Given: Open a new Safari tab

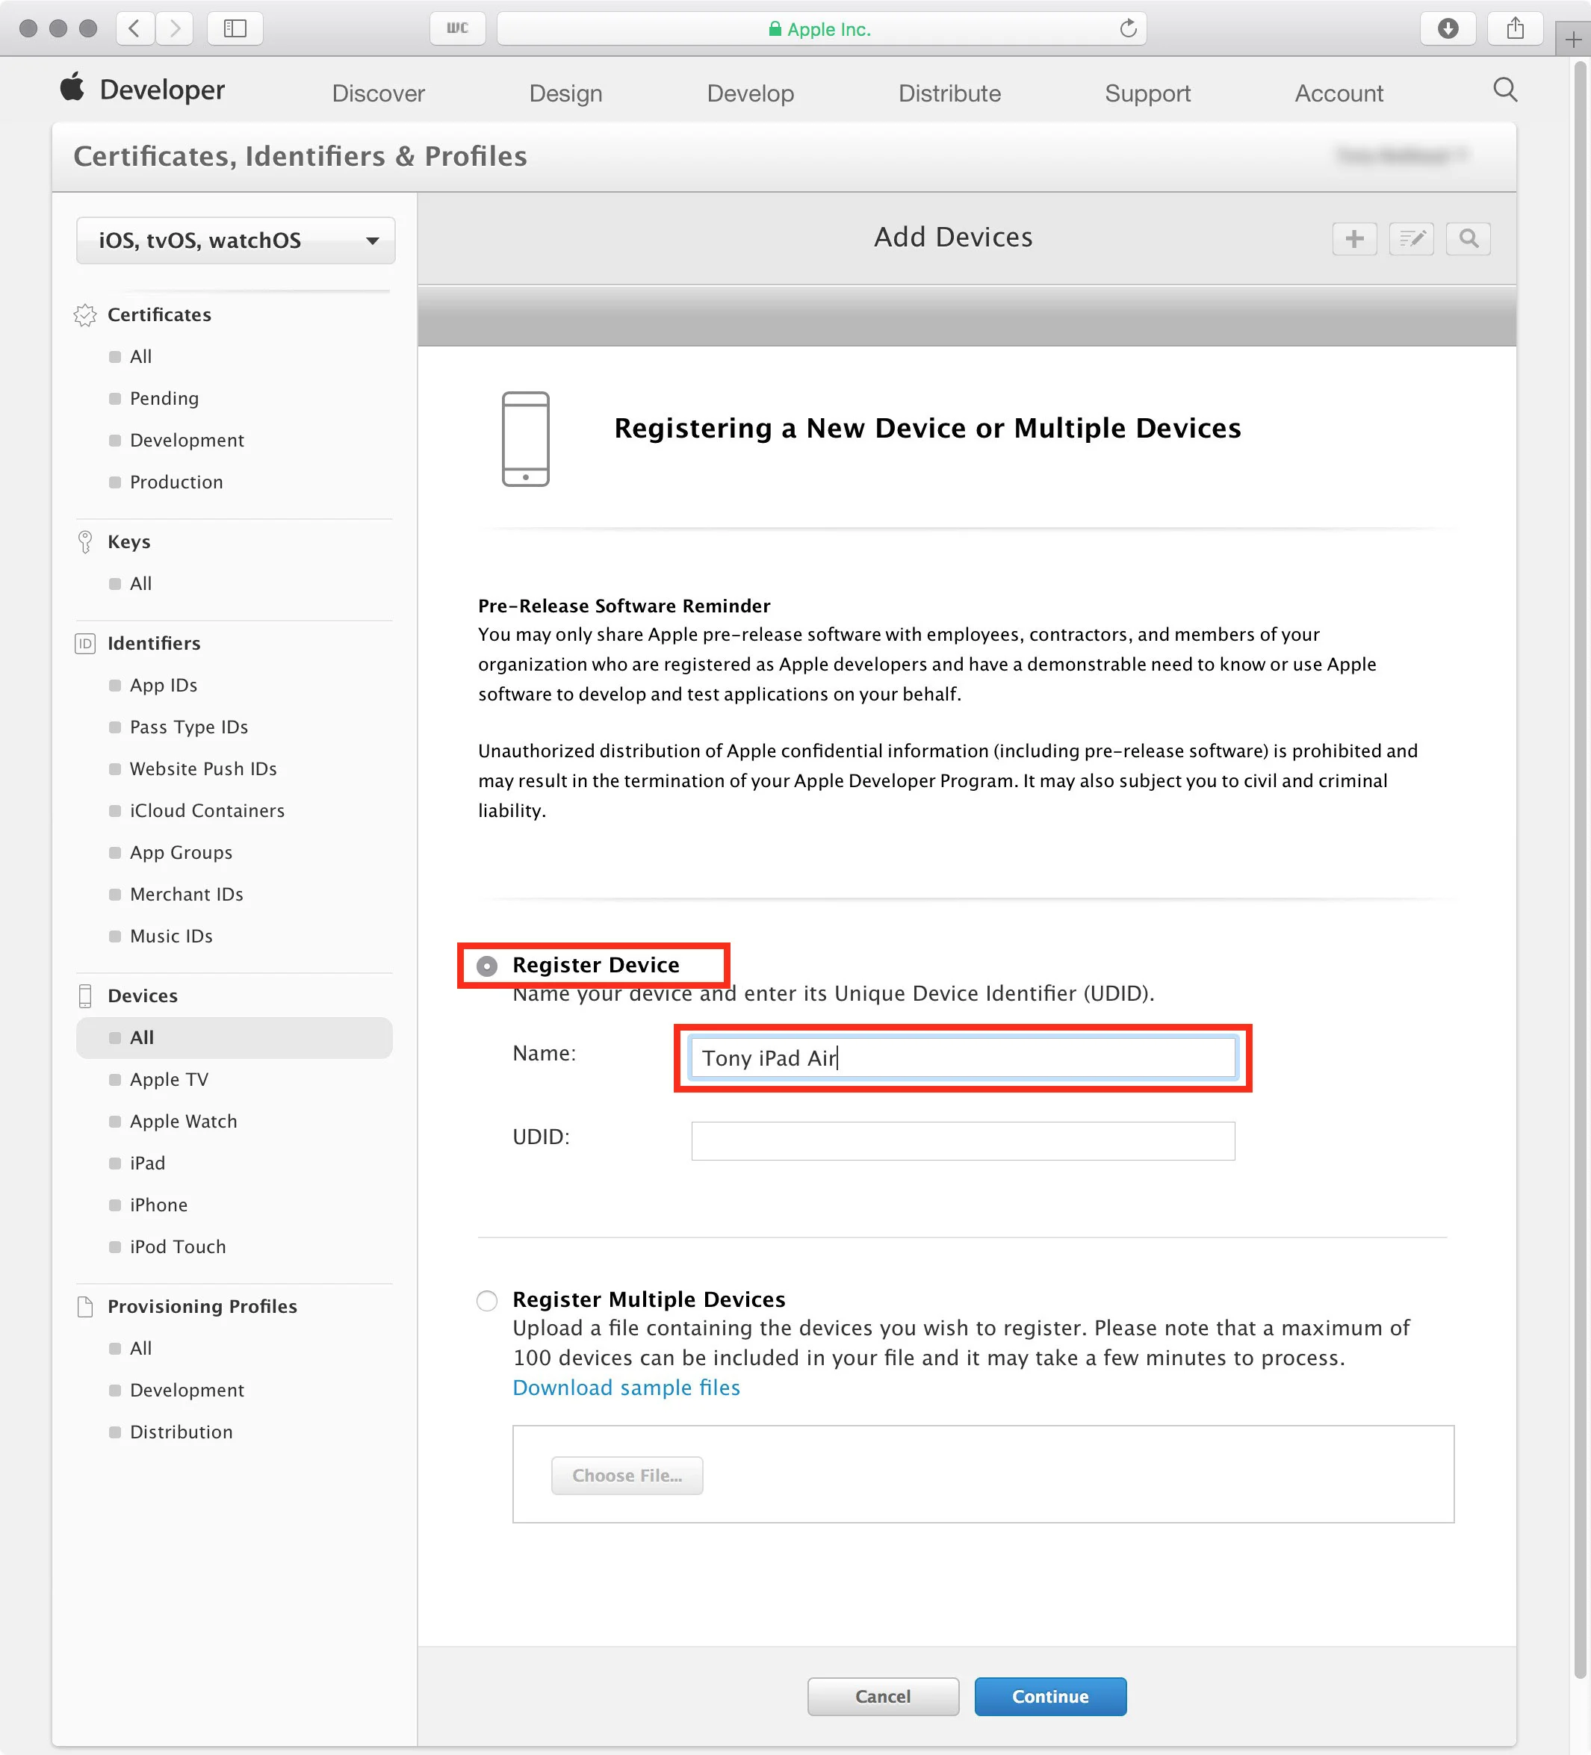Looking at the screenshot, I should point(1573,40).
